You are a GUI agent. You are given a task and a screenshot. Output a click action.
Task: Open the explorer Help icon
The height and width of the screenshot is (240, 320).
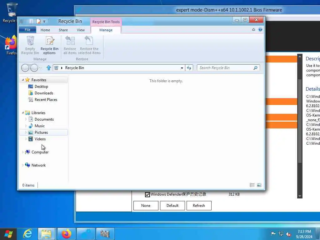coord(260,30)
